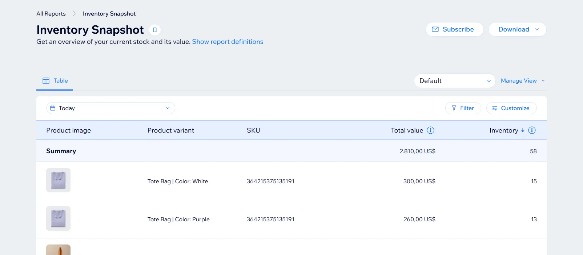Click the inventory count 13
Image resolution: width=583 pixels, height=255 pixels.
pyautogui.click(x=534, y=219)
